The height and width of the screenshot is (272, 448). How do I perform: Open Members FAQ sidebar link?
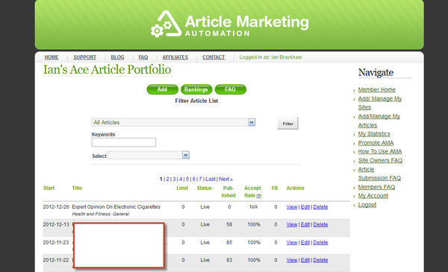tap(376, 187)
